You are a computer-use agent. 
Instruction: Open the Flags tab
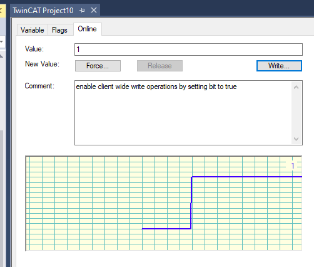click(x=59, y=30)
